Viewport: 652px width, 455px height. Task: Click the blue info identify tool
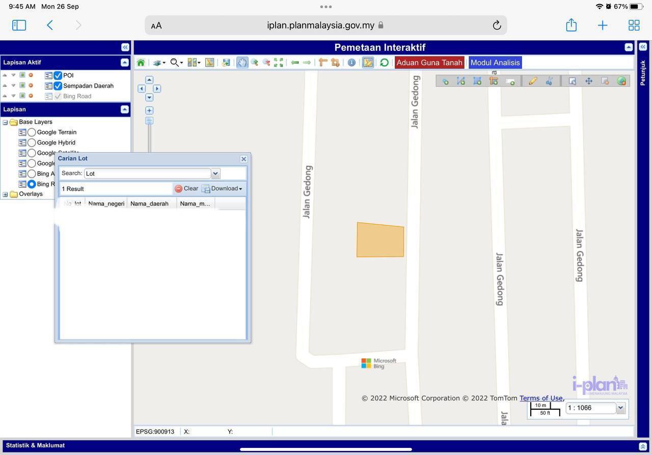[351, 63]
